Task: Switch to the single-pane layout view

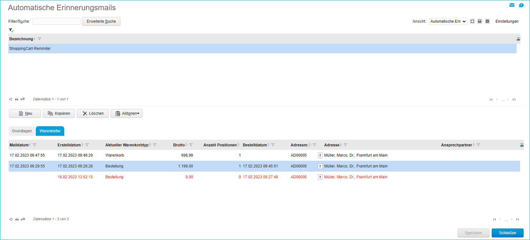Action: coord(472,21)
